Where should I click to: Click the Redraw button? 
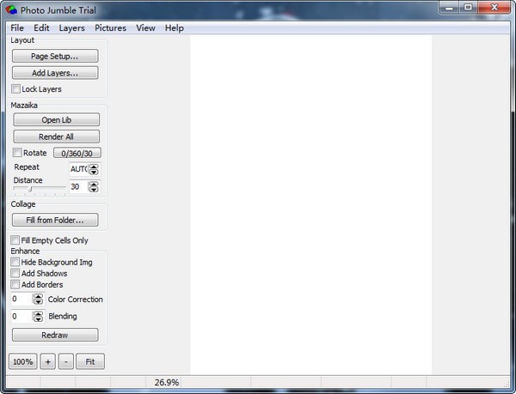pyautogui.click(x=55, y=335)
